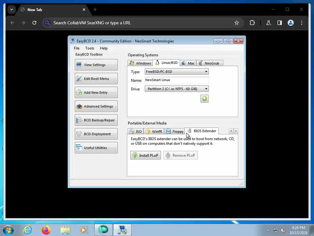
Task: Open the WinPE tab
Action: [154, 131]
